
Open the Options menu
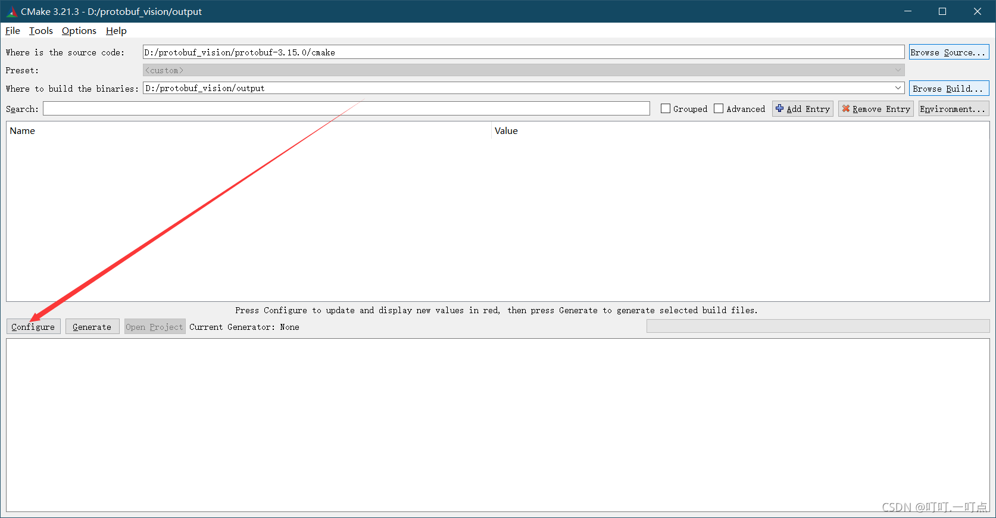[x=79, y=31]
